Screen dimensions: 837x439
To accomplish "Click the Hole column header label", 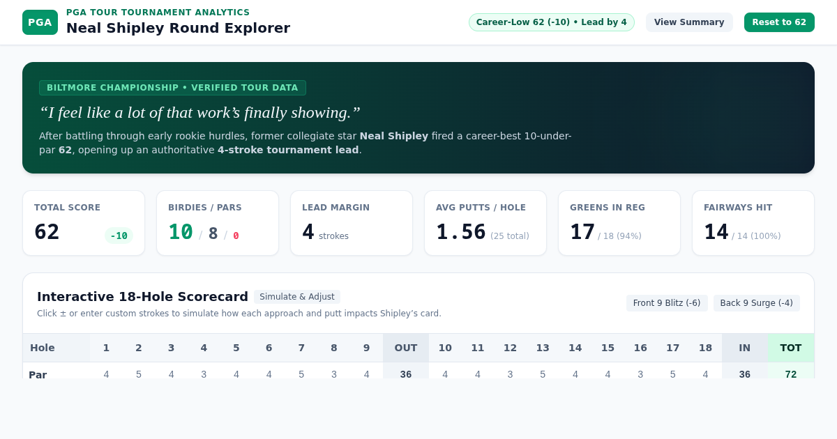I will tap(42, 348).
